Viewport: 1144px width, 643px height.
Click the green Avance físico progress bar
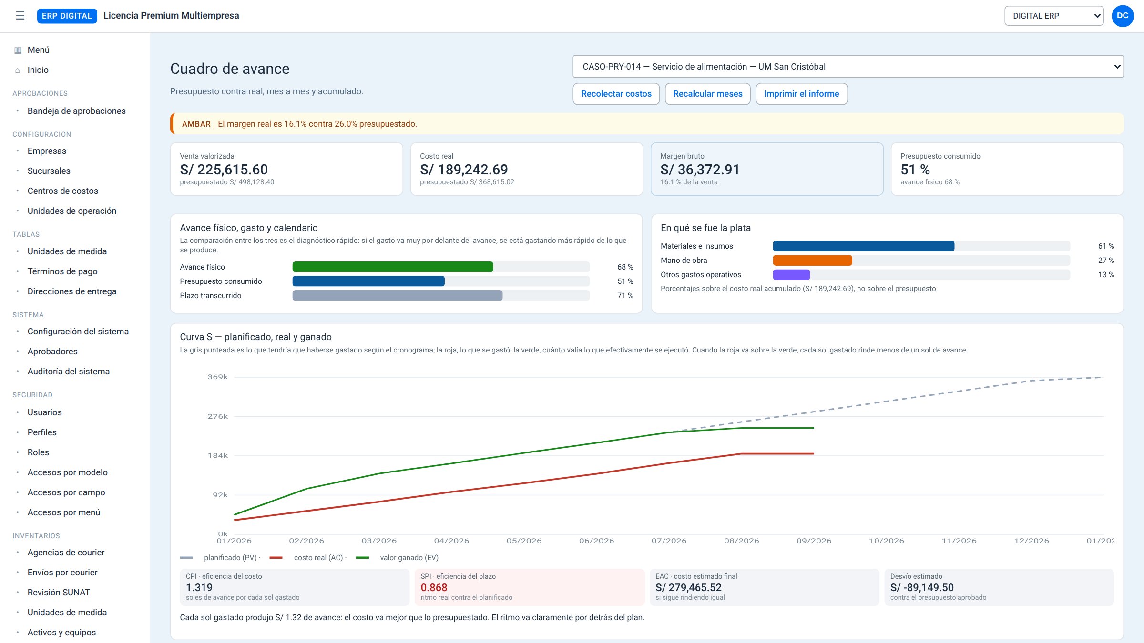point(393,267)
